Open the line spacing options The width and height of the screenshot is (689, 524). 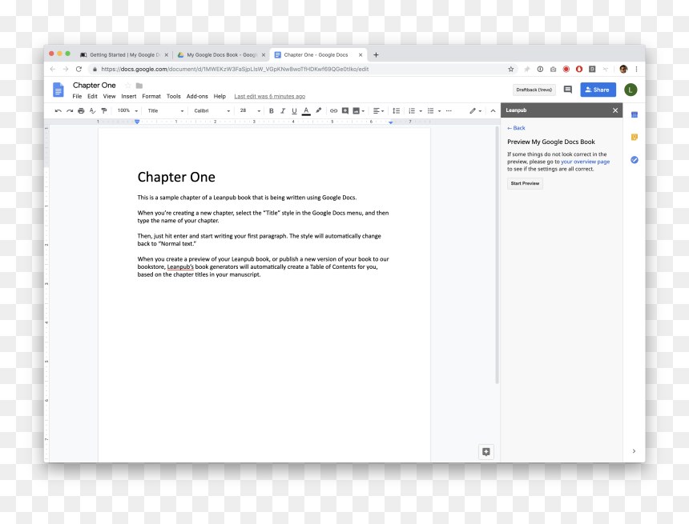click(396, 111)
